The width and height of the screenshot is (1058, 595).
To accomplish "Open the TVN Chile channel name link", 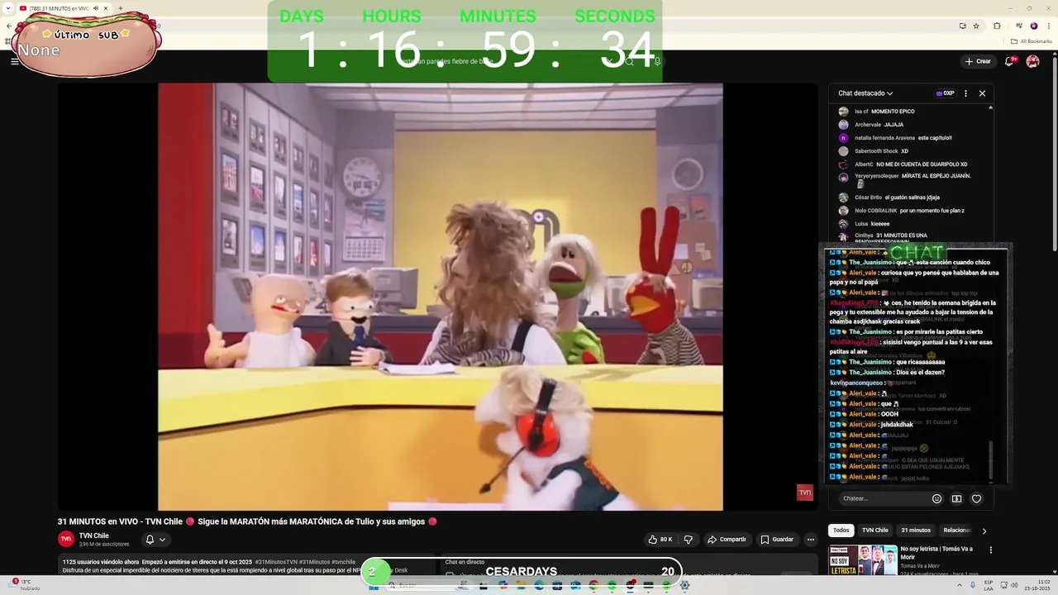I will [93, 535].
